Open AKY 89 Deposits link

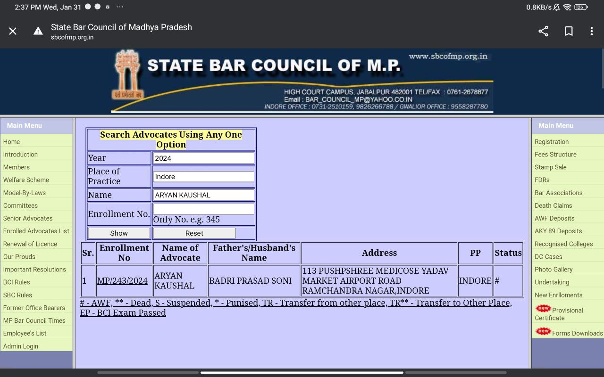point(558,231)
